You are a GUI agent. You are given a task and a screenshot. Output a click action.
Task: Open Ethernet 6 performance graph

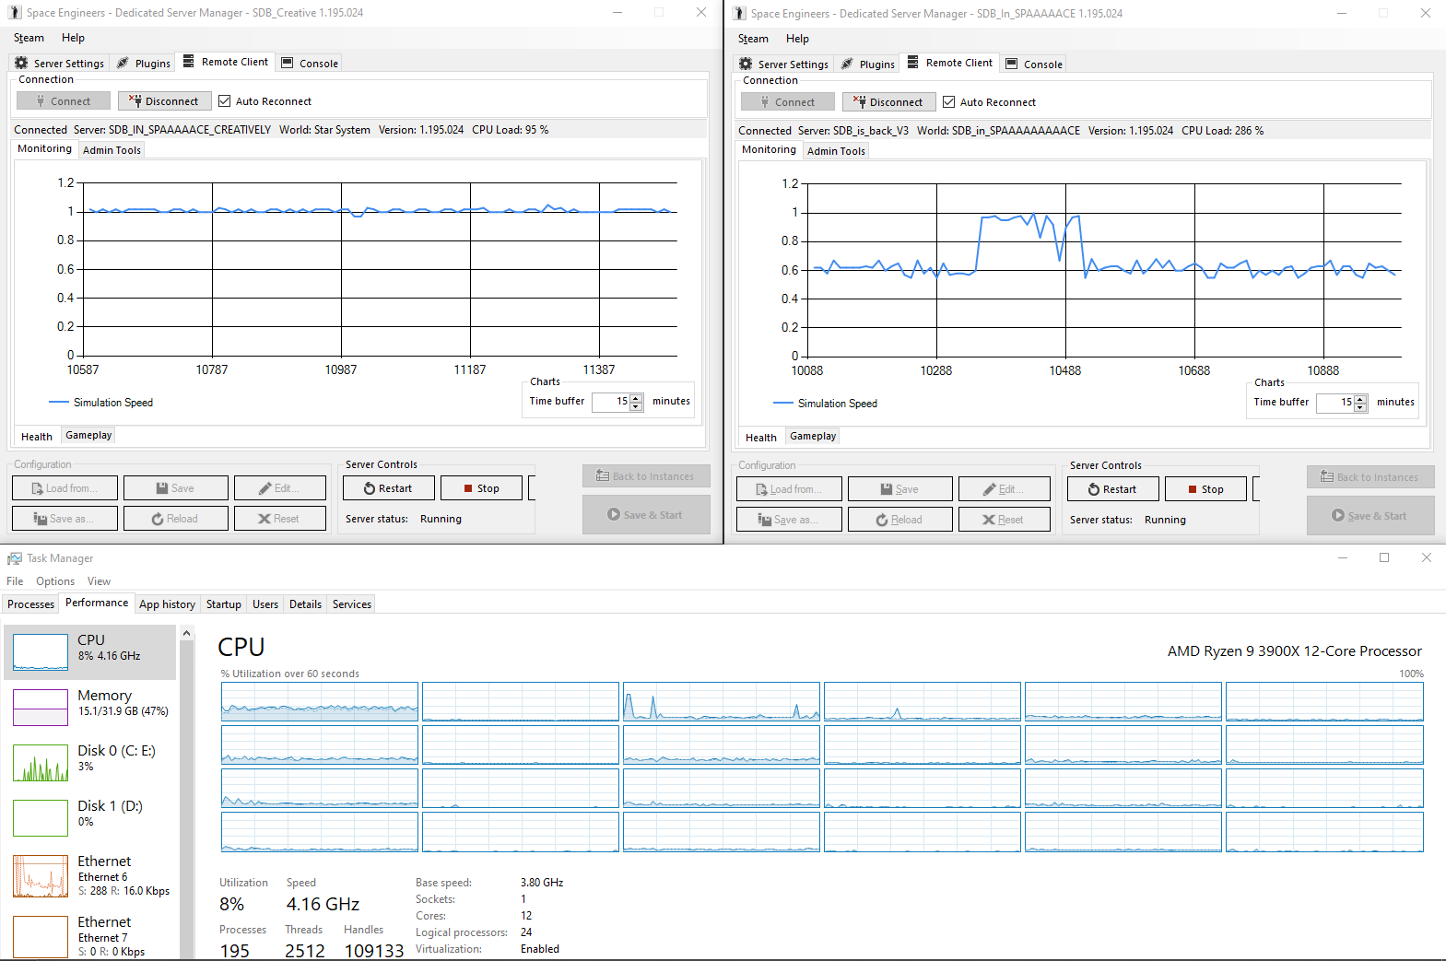(x=41, y=875)
